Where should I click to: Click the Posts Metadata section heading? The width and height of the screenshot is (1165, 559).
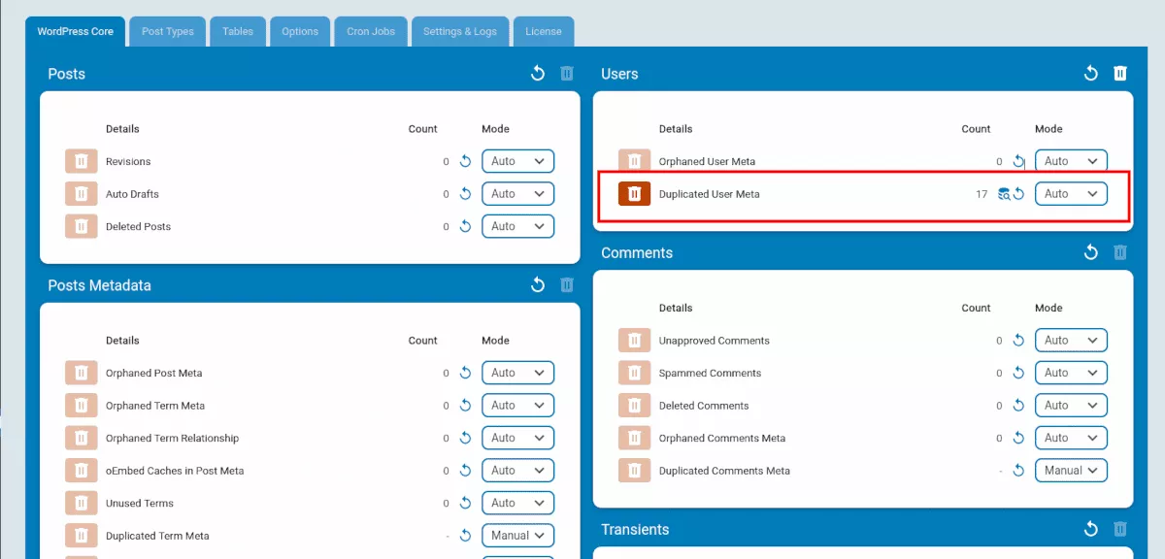(99, 285)
